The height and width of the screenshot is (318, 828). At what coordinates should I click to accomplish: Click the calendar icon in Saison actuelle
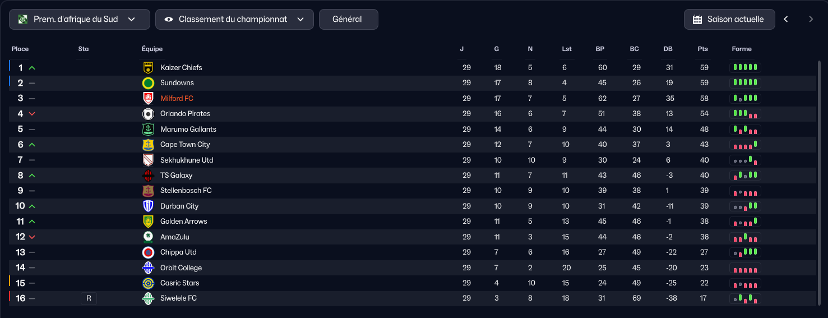[697, 19]
